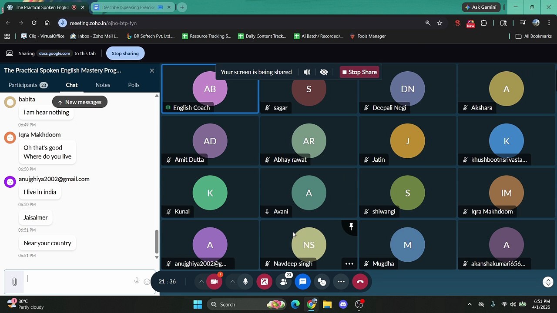Bookmark this page with the star icon
This screenshot has height=313, width=557.
[x=440, y=23]
